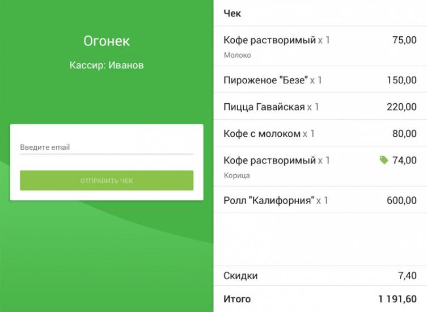Click the 'Итого' label
The image size is (427, 312).
[x=237, y=299]
